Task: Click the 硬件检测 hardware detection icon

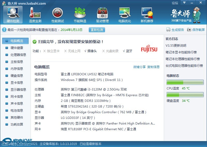Action: (13, 15)
